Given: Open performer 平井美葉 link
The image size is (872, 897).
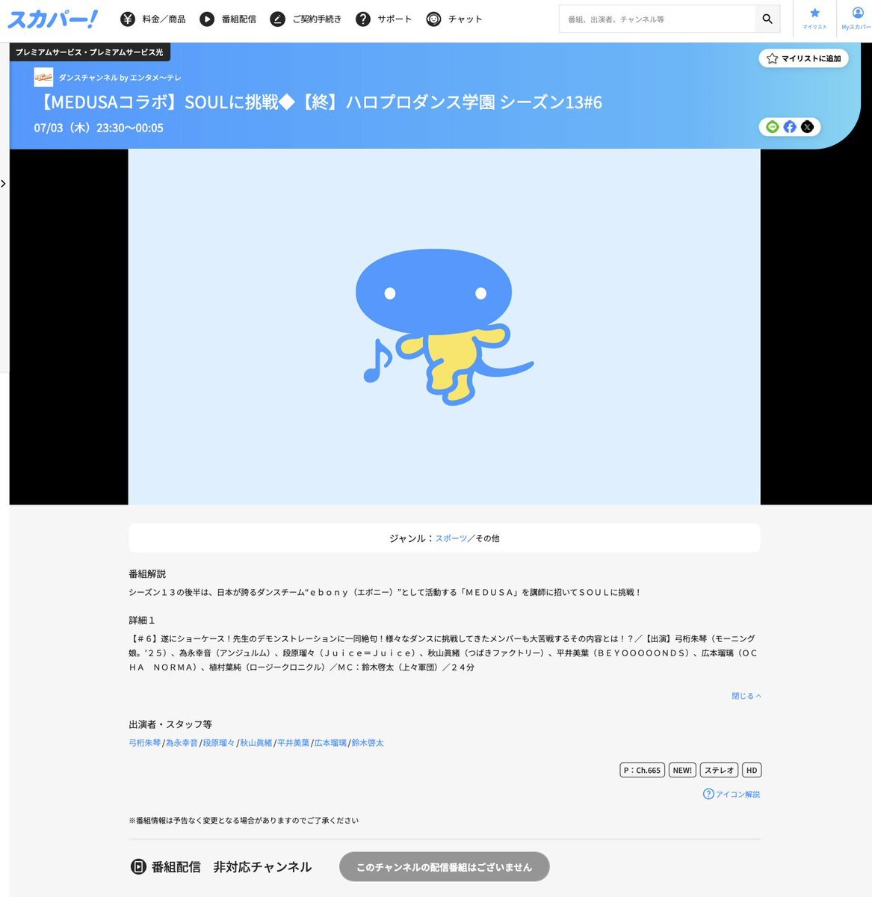Looking at the screenshot, I should pyautogui.click(x=294, y=743).
